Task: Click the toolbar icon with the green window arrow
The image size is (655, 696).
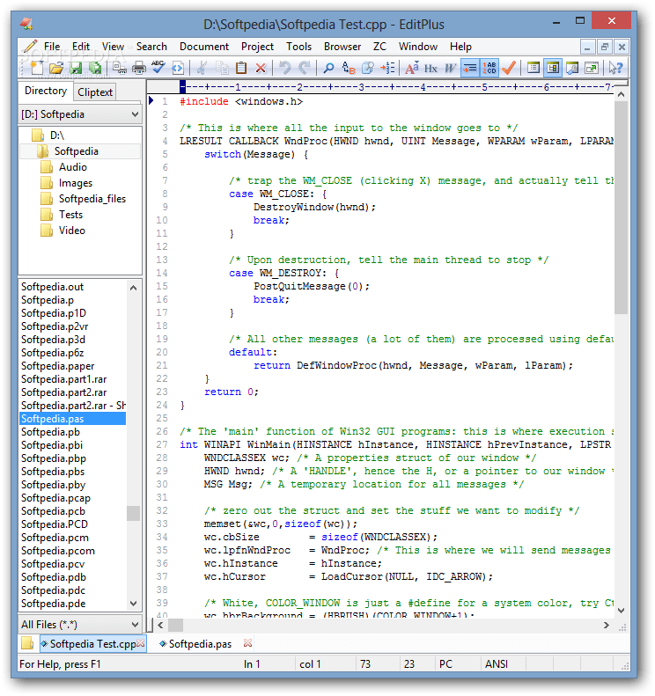Action: pyautogui.click(x=592, y=68)
